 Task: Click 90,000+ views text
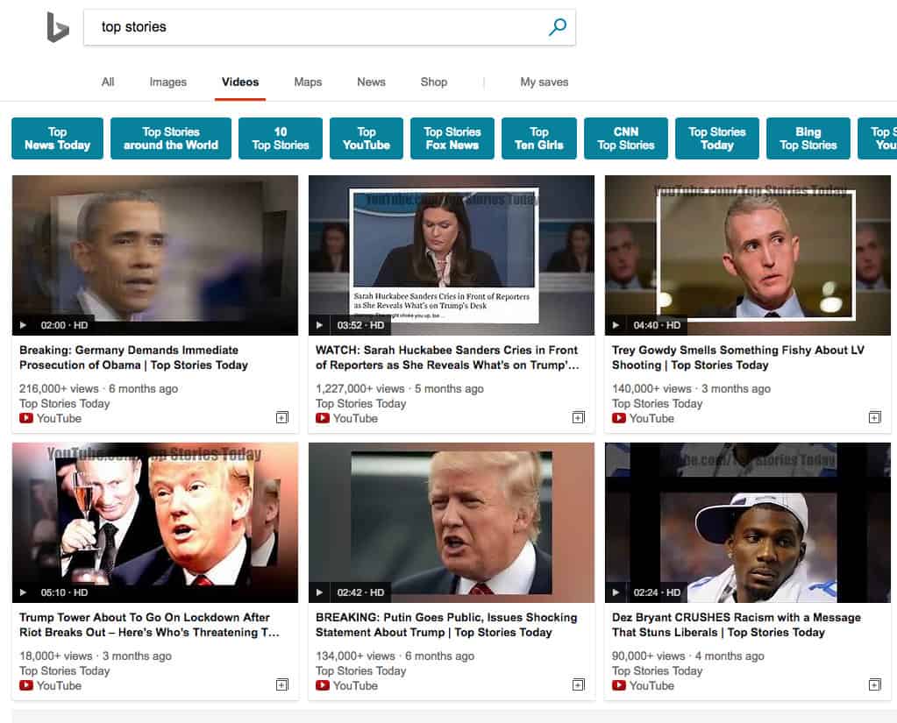pyautogui.click(x=649, y=656)
